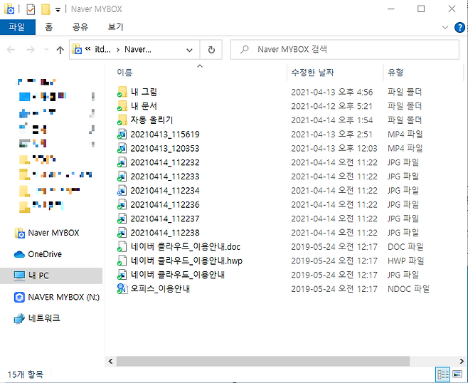Sort by the 수정한 날짜 column header
The height and width of the screenshot is (383, 468).
(x=312, y=73)
